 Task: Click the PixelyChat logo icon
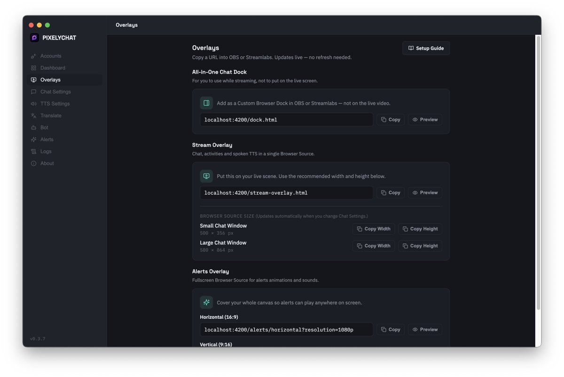[x=34, y=38]
